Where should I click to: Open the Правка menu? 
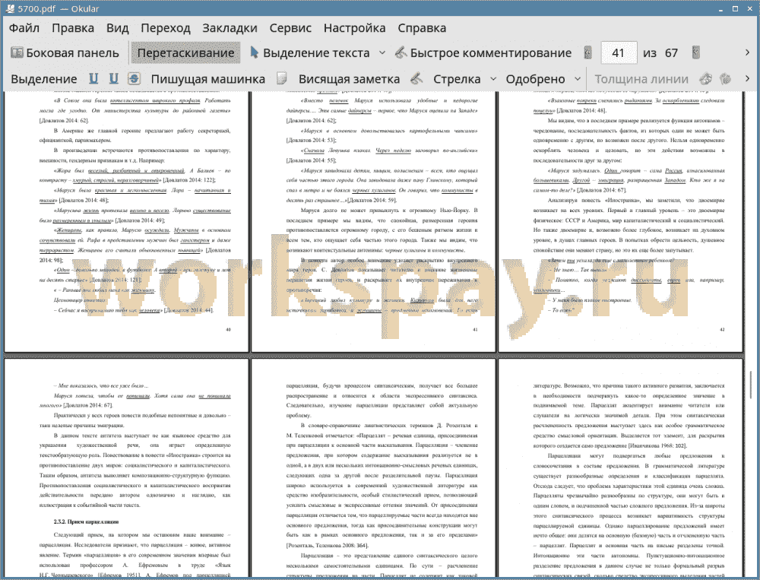73,28
